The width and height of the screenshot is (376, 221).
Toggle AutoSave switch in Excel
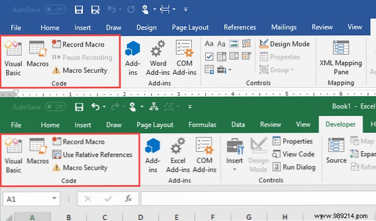pyautogui.click(x=55, y=107)
